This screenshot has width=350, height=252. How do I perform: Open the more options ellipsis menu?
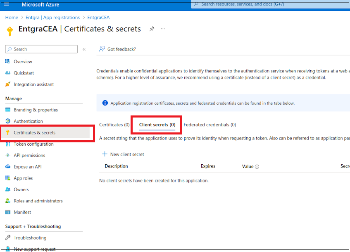[163, 29]
